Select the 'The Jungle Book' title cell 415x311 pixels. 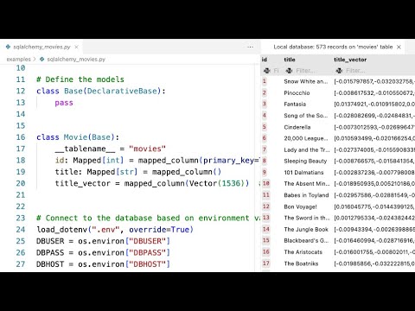pyautogui.click(x=306, y=229)
